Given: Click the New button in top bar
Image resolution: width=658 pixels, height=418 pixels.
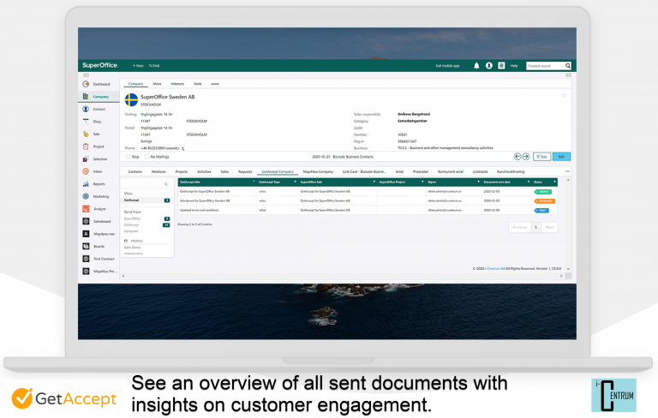Looking at the screenshot, I should point(138,66).
